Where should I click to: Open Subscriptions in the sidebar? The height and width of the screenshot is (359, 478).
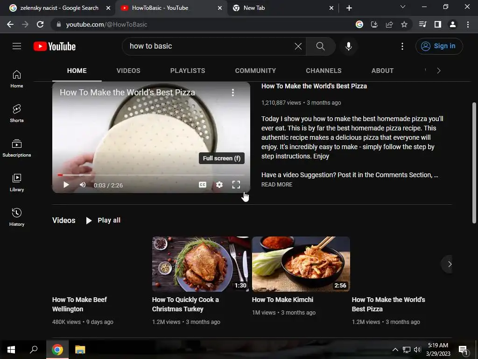point(17,148)
